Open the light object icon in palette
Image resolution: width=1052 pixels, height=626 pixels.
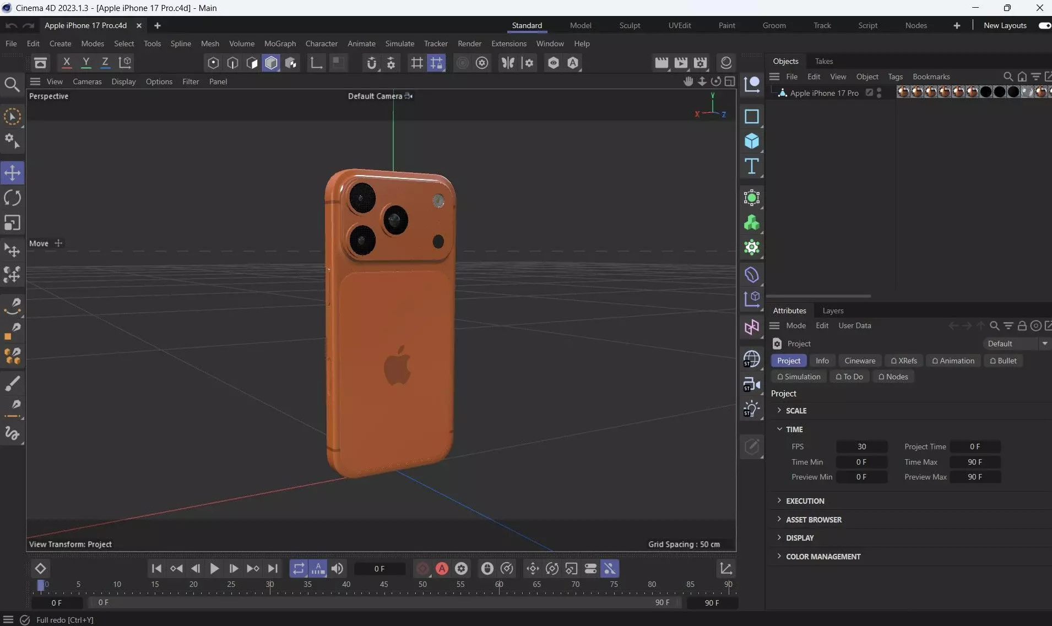(752, 409)
